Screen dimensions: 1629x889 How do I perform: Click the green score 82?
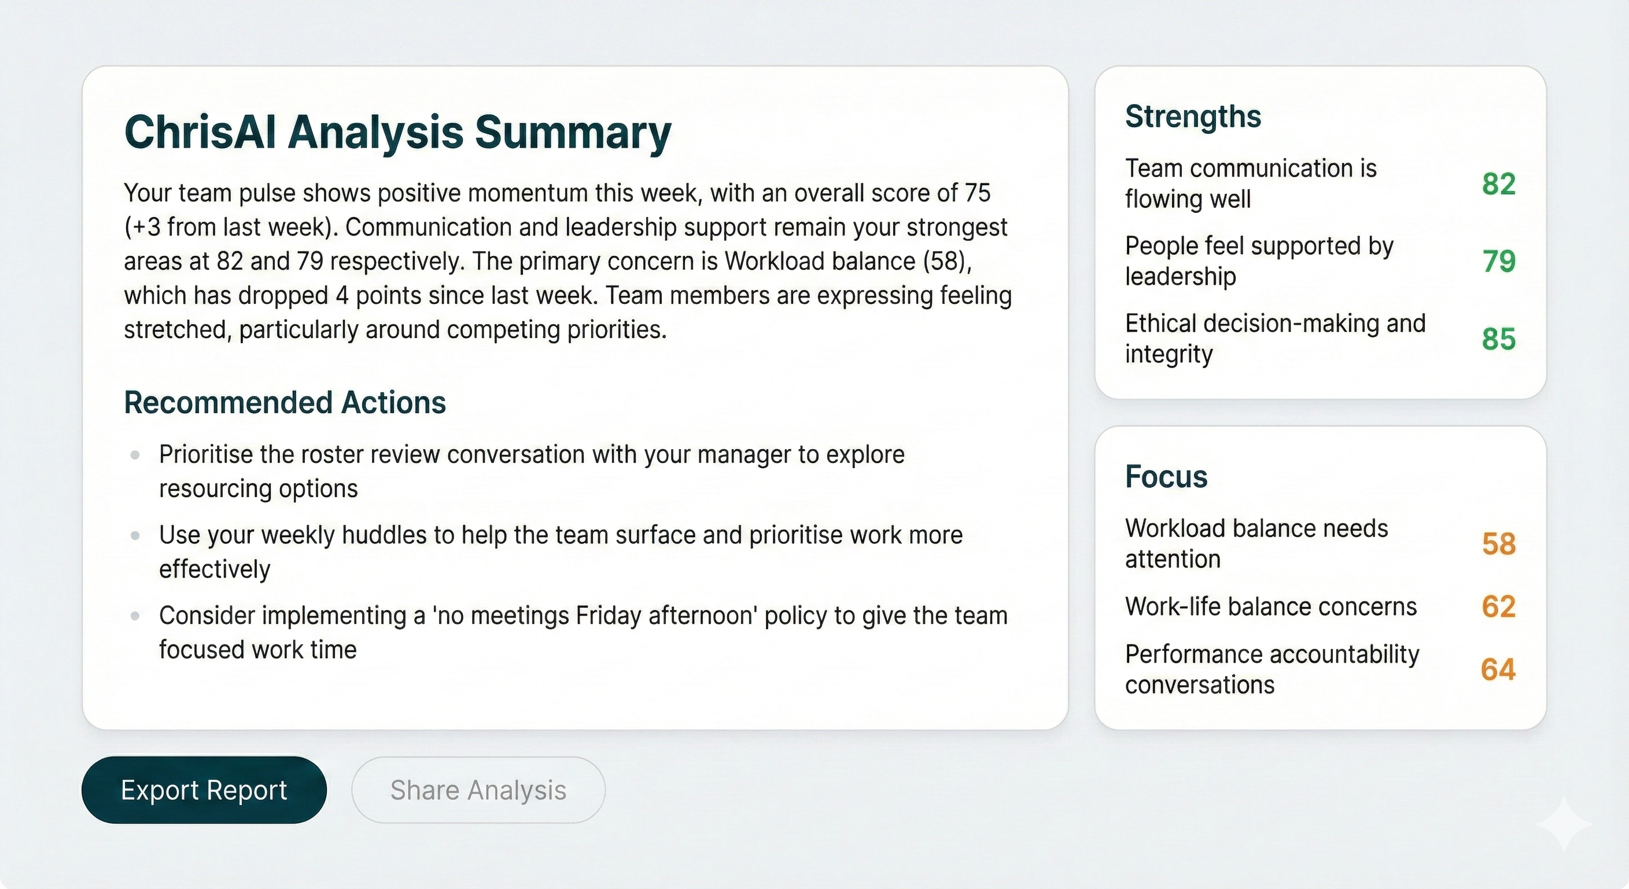click(1498, 184)
